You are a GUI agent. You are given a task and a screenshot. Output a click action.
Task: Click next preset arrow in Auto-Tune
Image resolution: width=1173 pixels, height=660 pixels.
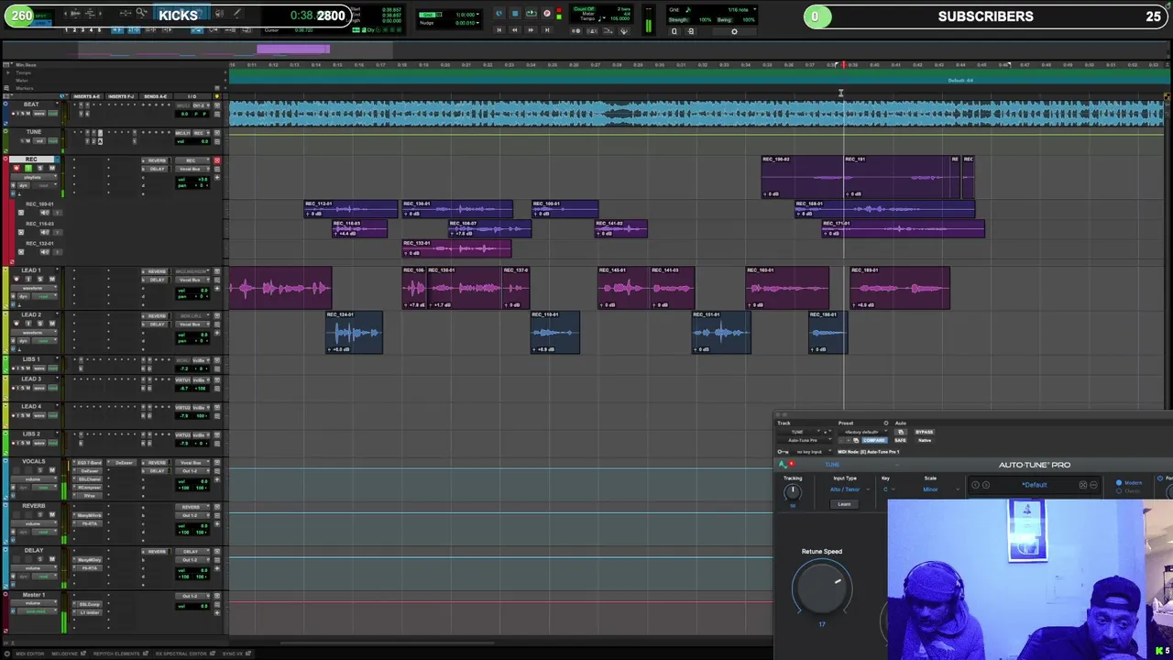click(986, 485)
